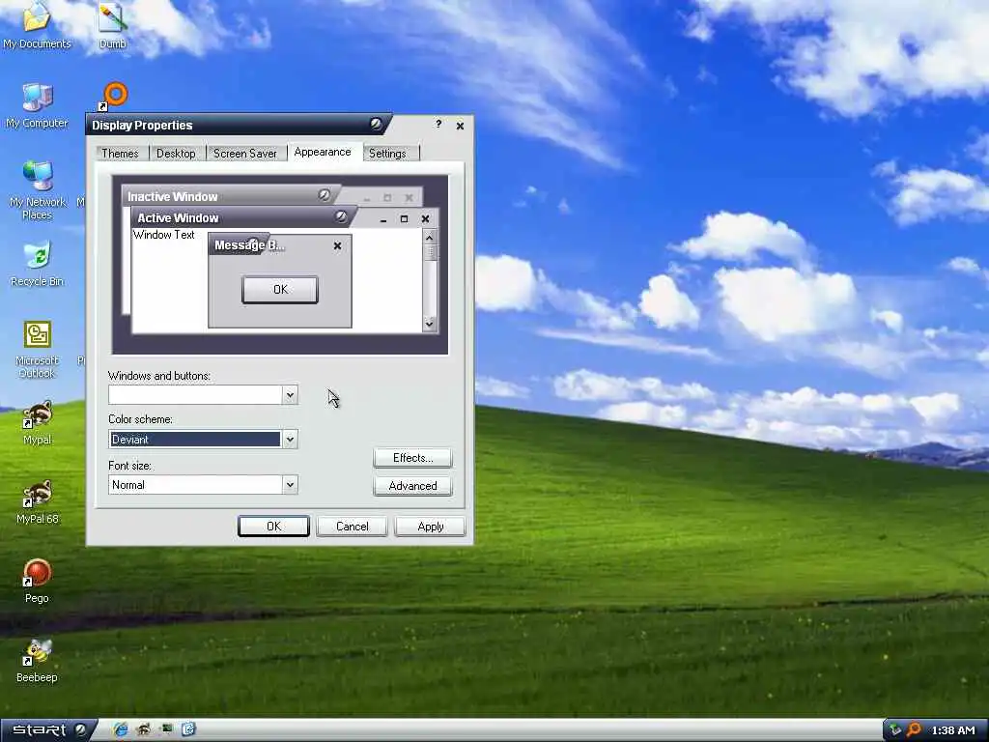
Task: Select the Dumb desktop icon
Action: click(x=112, y=25)
